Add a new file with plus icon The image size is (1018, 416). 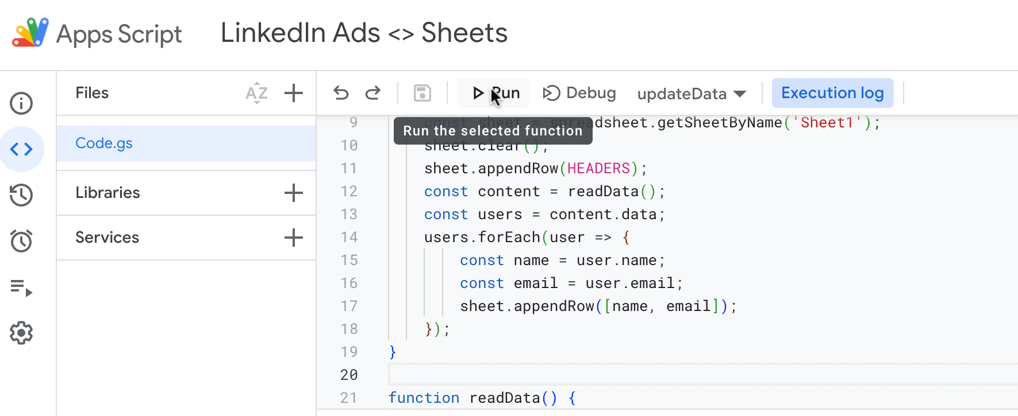pos(294,93)
